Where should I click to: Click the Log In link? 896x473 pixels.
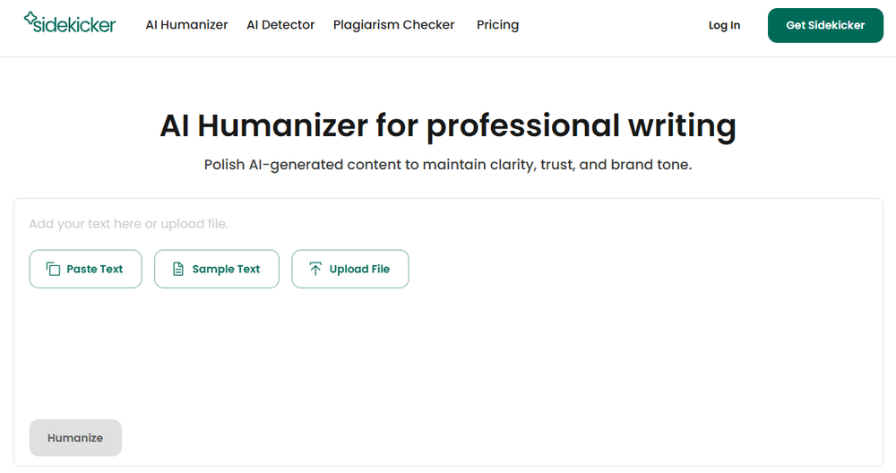[x=724, y=25]
